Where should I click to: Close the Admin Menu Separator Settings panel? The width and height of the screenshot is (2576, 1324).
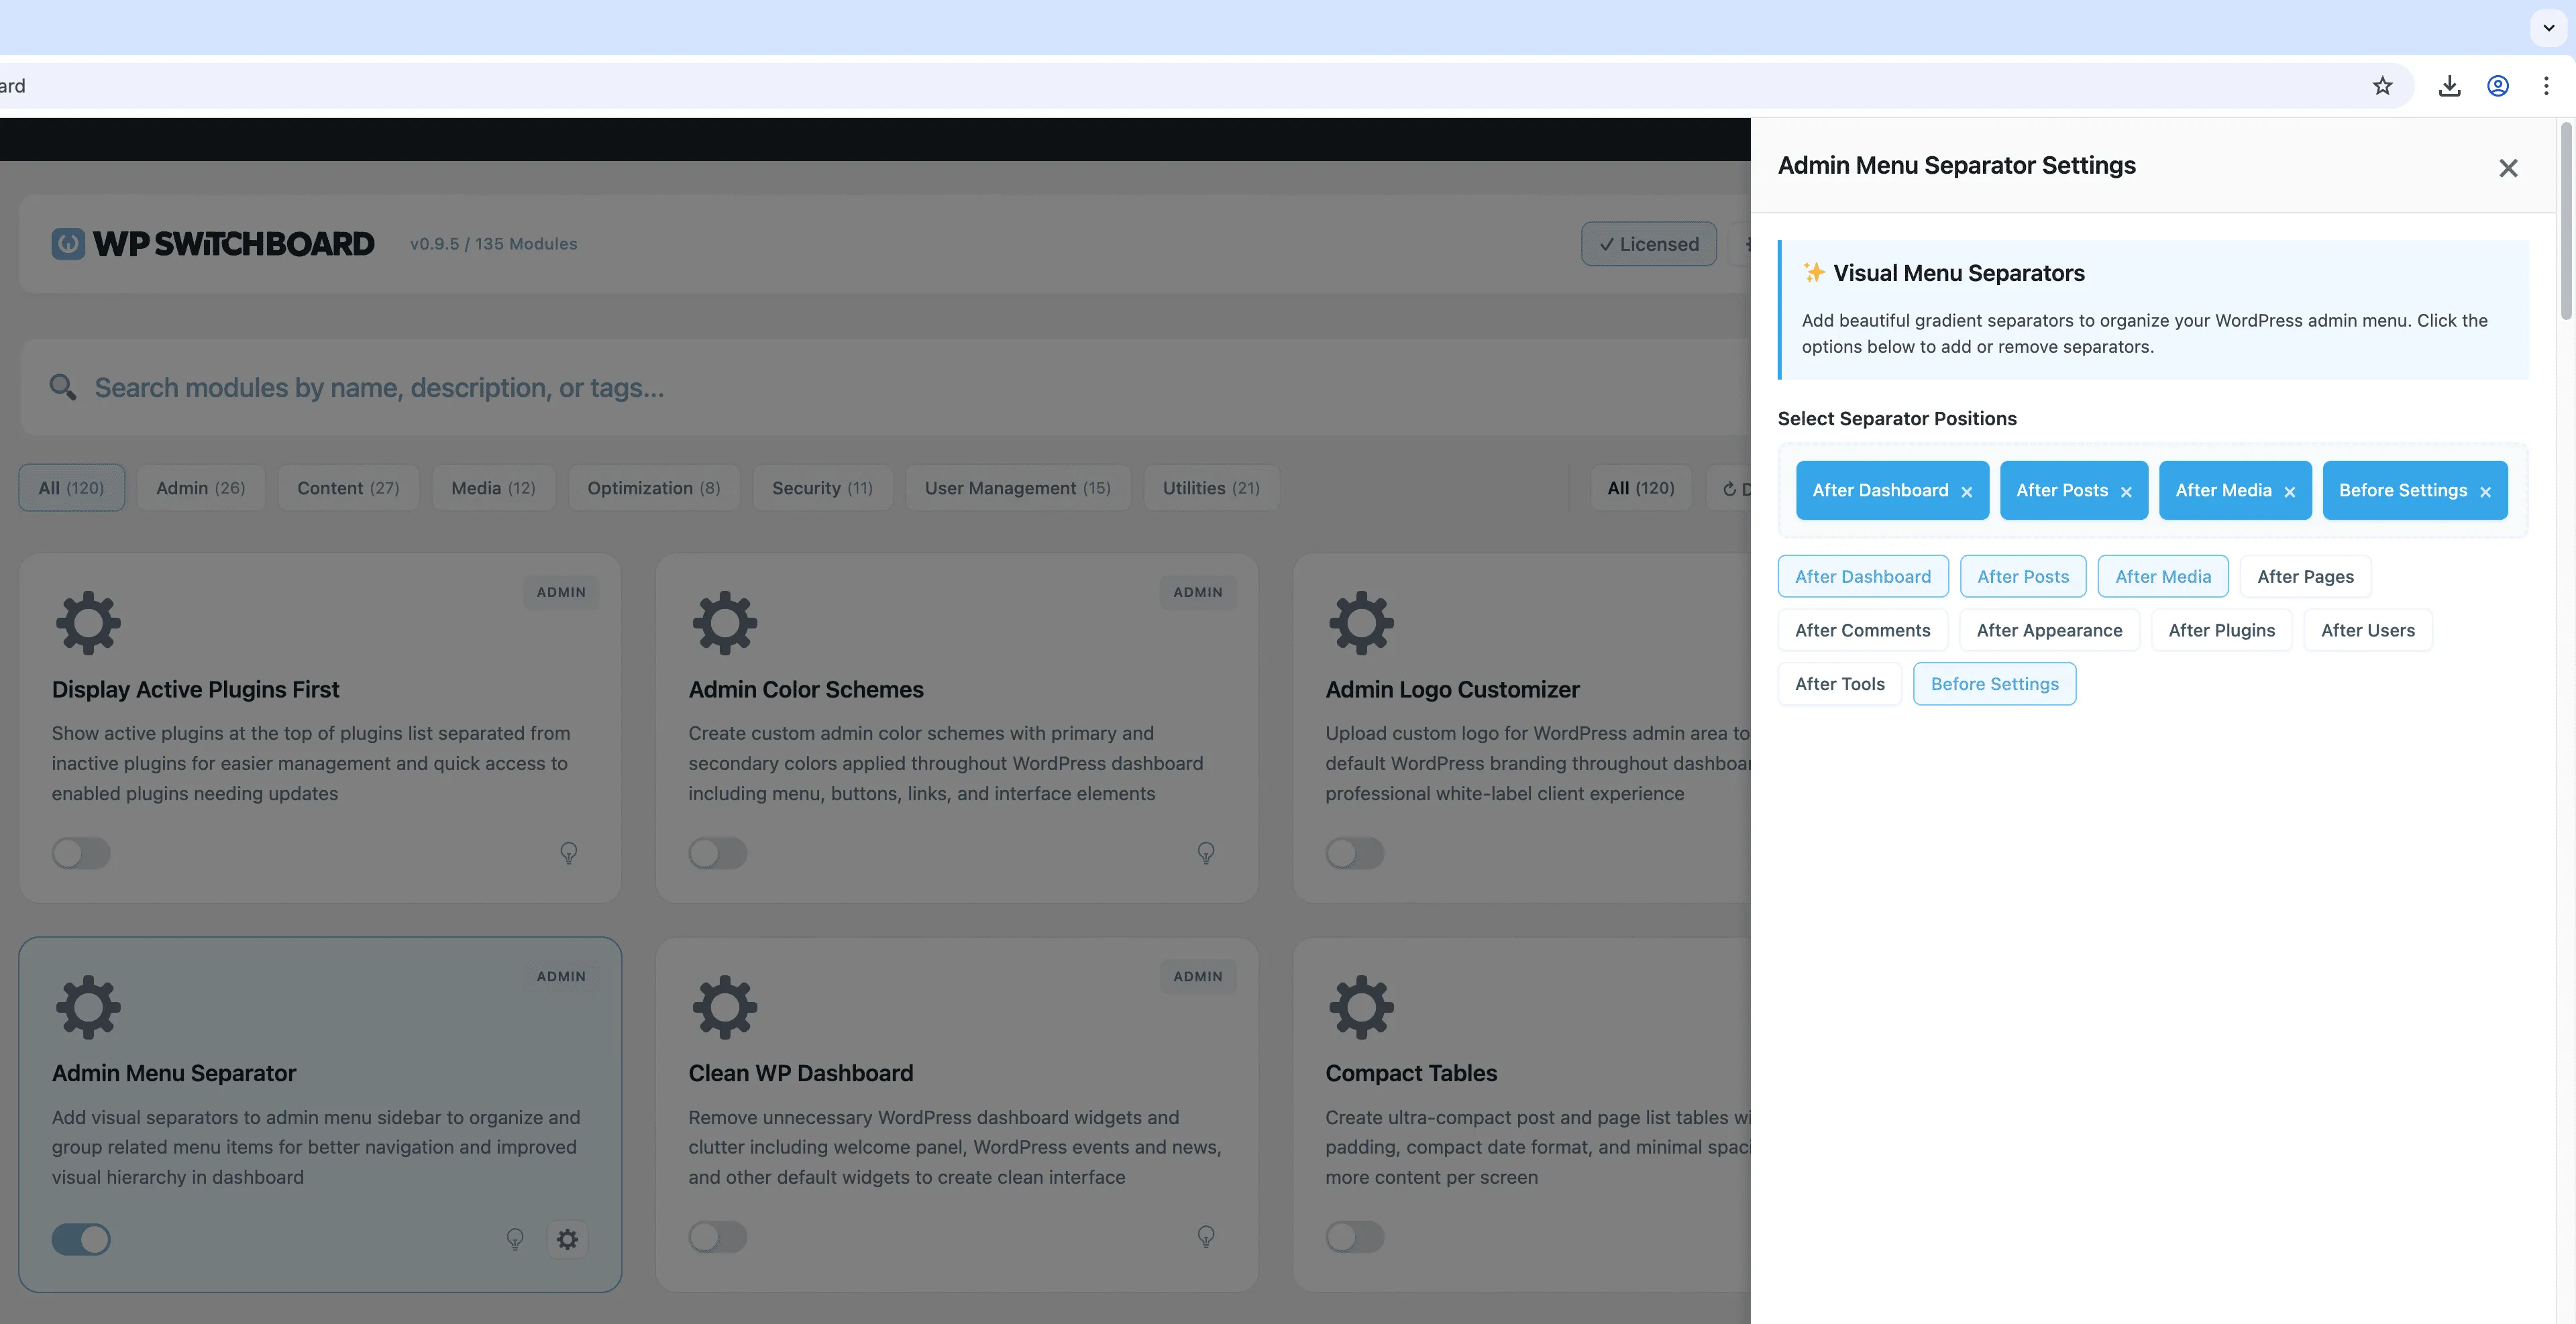2508,168
